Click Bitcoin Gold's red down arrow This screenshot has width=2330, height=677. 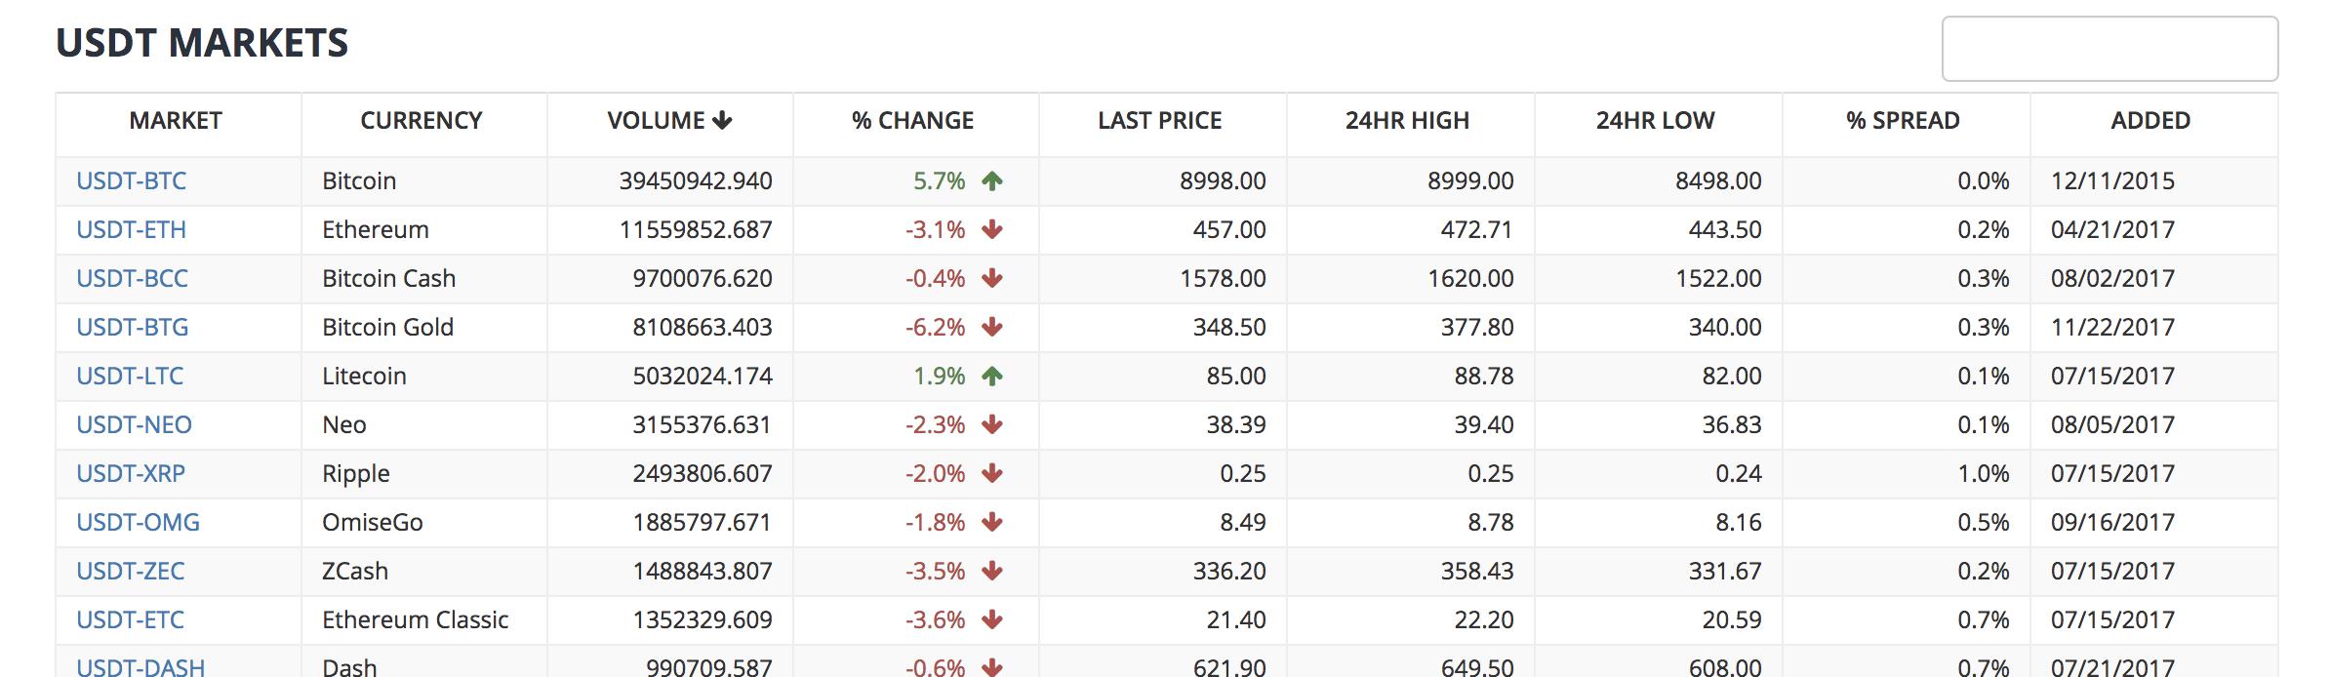992,327
